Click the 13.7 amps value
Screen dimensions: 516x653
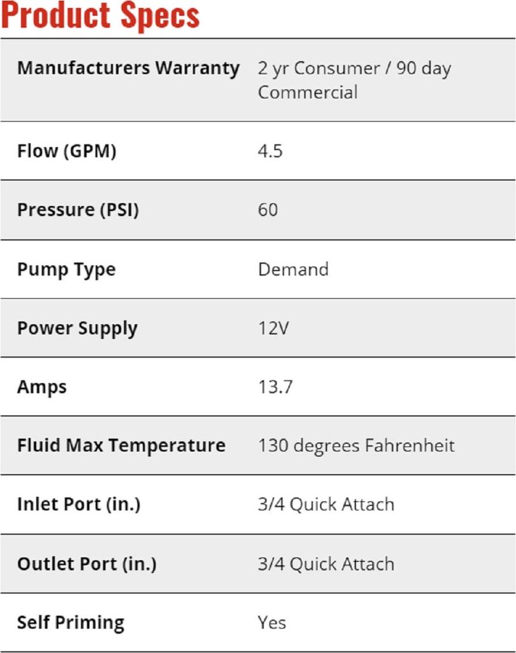point(276,387)
